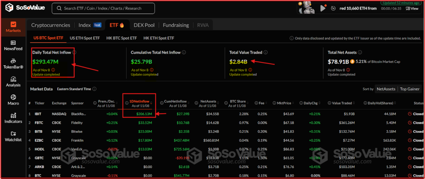The height and width of the screenshot is (179, 425).
Task: Focus the Search ETF / Coin / Index field
Action: click(x=103, y=8)
